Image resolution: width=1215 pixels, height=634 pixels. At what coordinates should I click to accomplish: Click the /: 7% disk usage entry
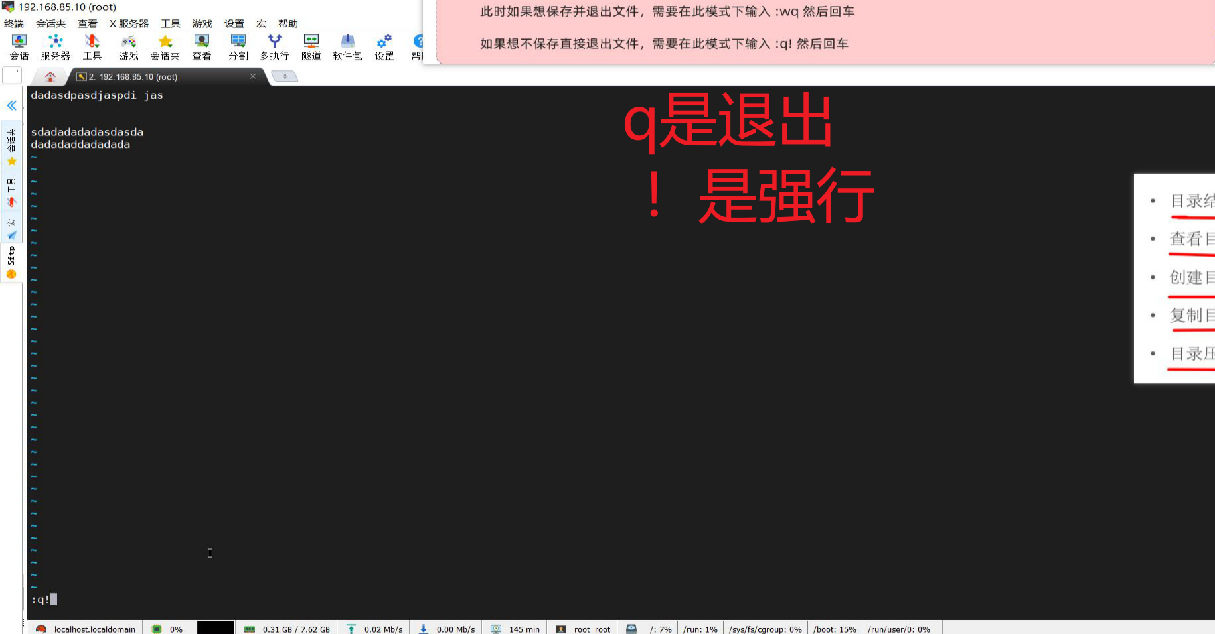(661, 629)
